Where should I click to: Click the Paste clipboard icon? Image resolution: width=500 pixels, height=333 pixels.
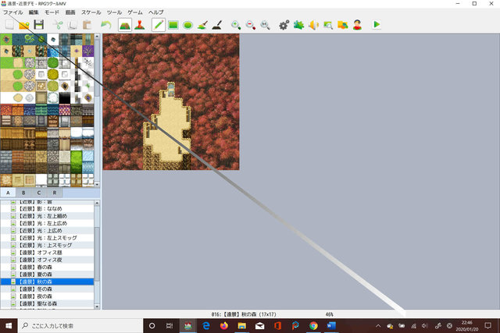pos(87,25)
